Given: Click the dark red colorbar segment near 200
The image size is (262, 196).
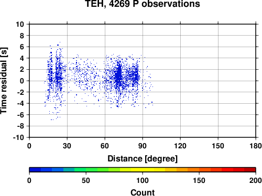Looking at the screenshot, I should click(250, 170).
